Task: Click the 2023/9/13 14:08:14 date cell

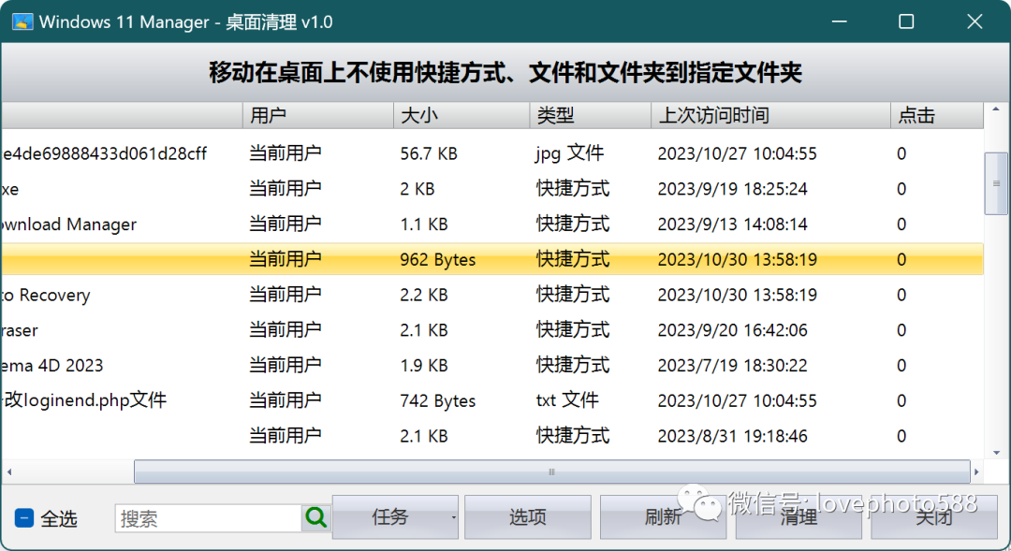Action: [732, 225]
